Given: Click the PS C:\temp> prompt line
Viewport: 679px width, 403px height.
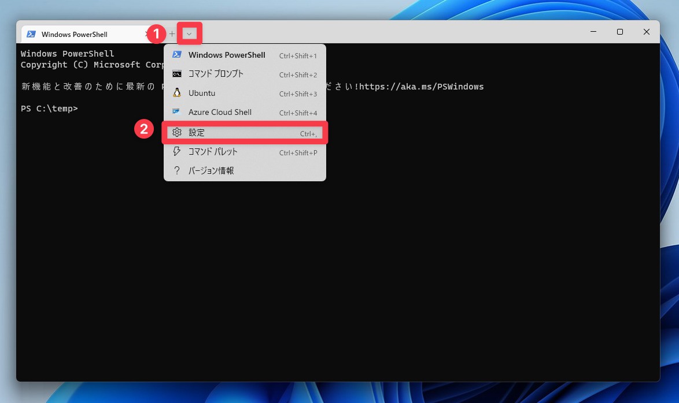Looking at the screenshot, I should (x=49, y=109).
